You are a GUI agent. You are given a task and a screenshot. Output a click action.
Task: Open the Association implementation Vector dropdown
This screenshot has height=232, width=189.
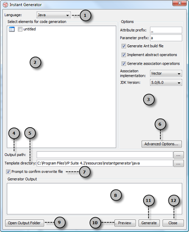coord(166,74)
